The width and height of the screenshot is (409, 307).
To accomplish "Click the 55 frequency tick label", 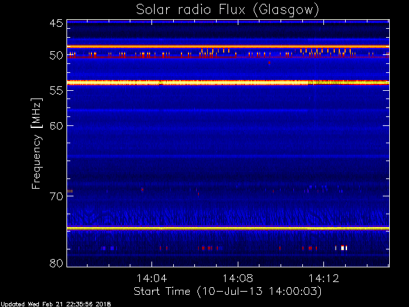I will 56,91.
